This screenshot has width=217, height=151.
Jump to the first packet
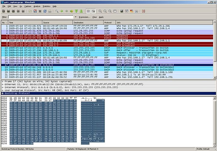(76, 11)
